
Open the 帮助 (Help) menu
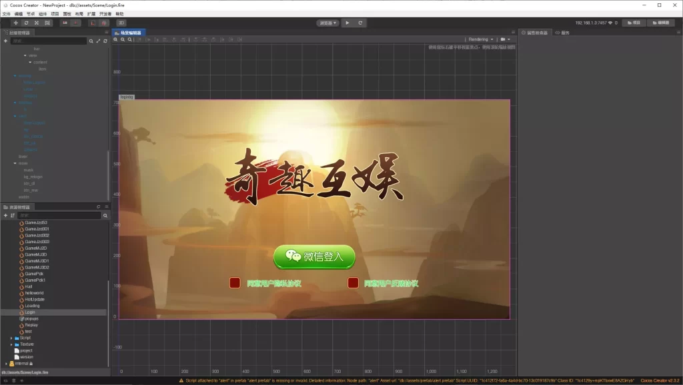119,14
